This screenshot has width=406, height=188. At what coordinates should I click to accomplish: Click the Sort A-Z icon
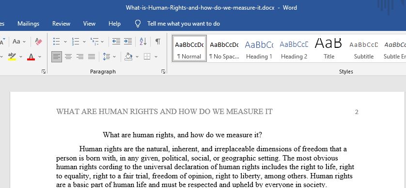(x=143, y=41)
